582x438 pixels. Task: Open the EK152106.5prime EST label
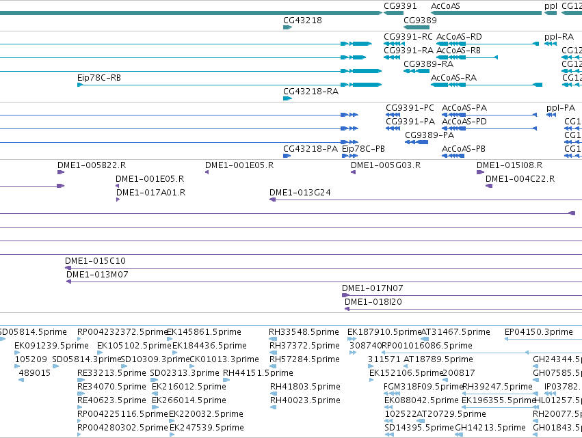click(407, 373)
